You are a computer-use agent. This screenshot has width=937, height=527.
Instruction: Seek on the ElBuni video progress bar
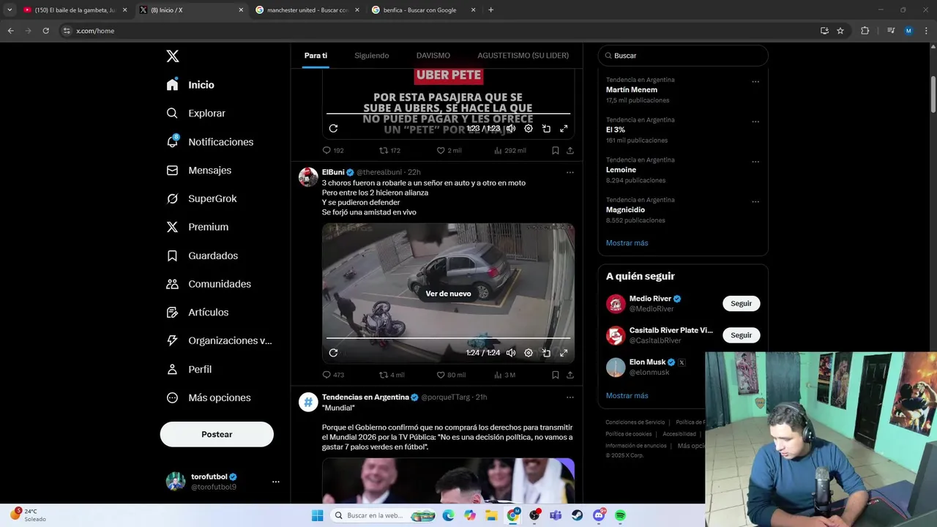pyautogui.click(x=448, y=338)
